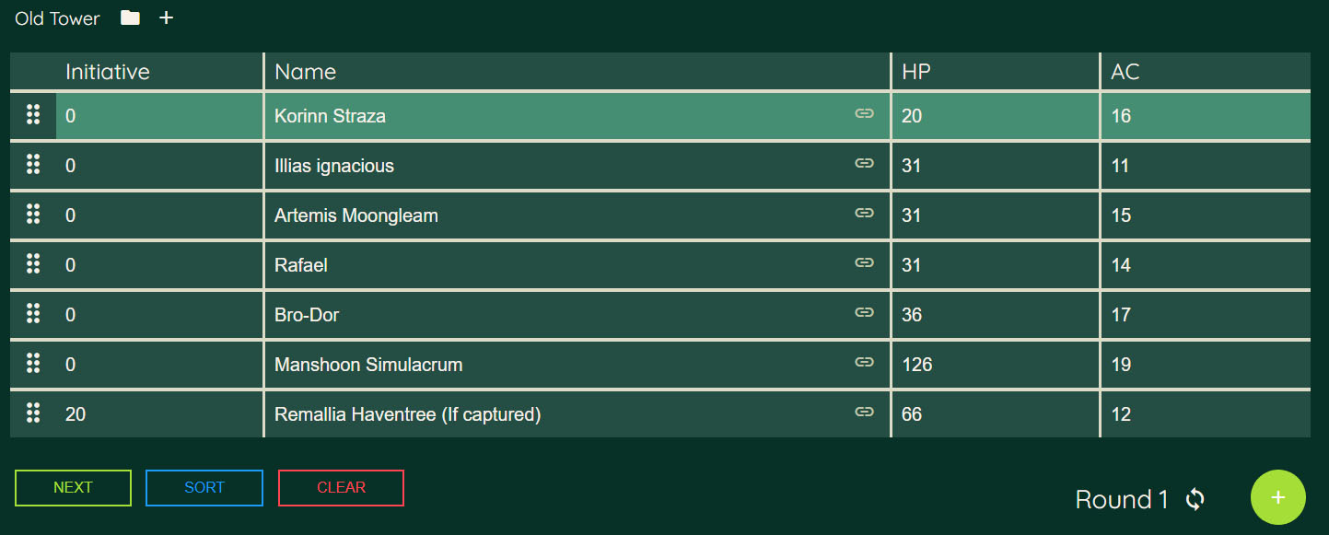Click the drag handle for Rafael row
This screenshot has width=1329, height=535.
coord(33,263)
